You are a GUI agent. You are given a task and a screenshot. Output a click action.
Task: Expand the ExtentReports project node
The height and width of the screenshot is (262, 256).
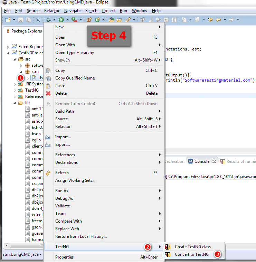pyautogui.click(x=8, y=47)
